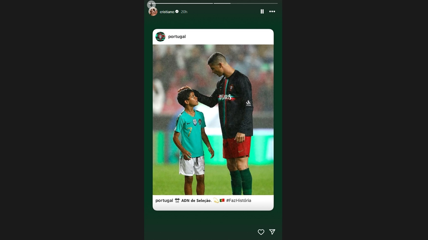Jump to the first story progress segment
Viewport: 428px width, 240px height.
pyautogui.click(x=181, y=3)
